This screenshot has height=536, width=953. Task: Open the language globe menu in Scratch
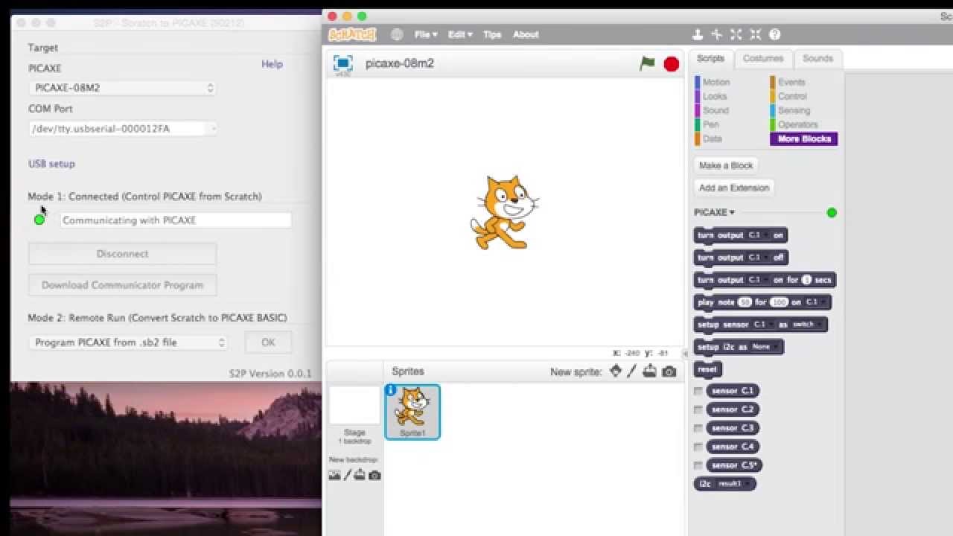(x=397, y=34)
